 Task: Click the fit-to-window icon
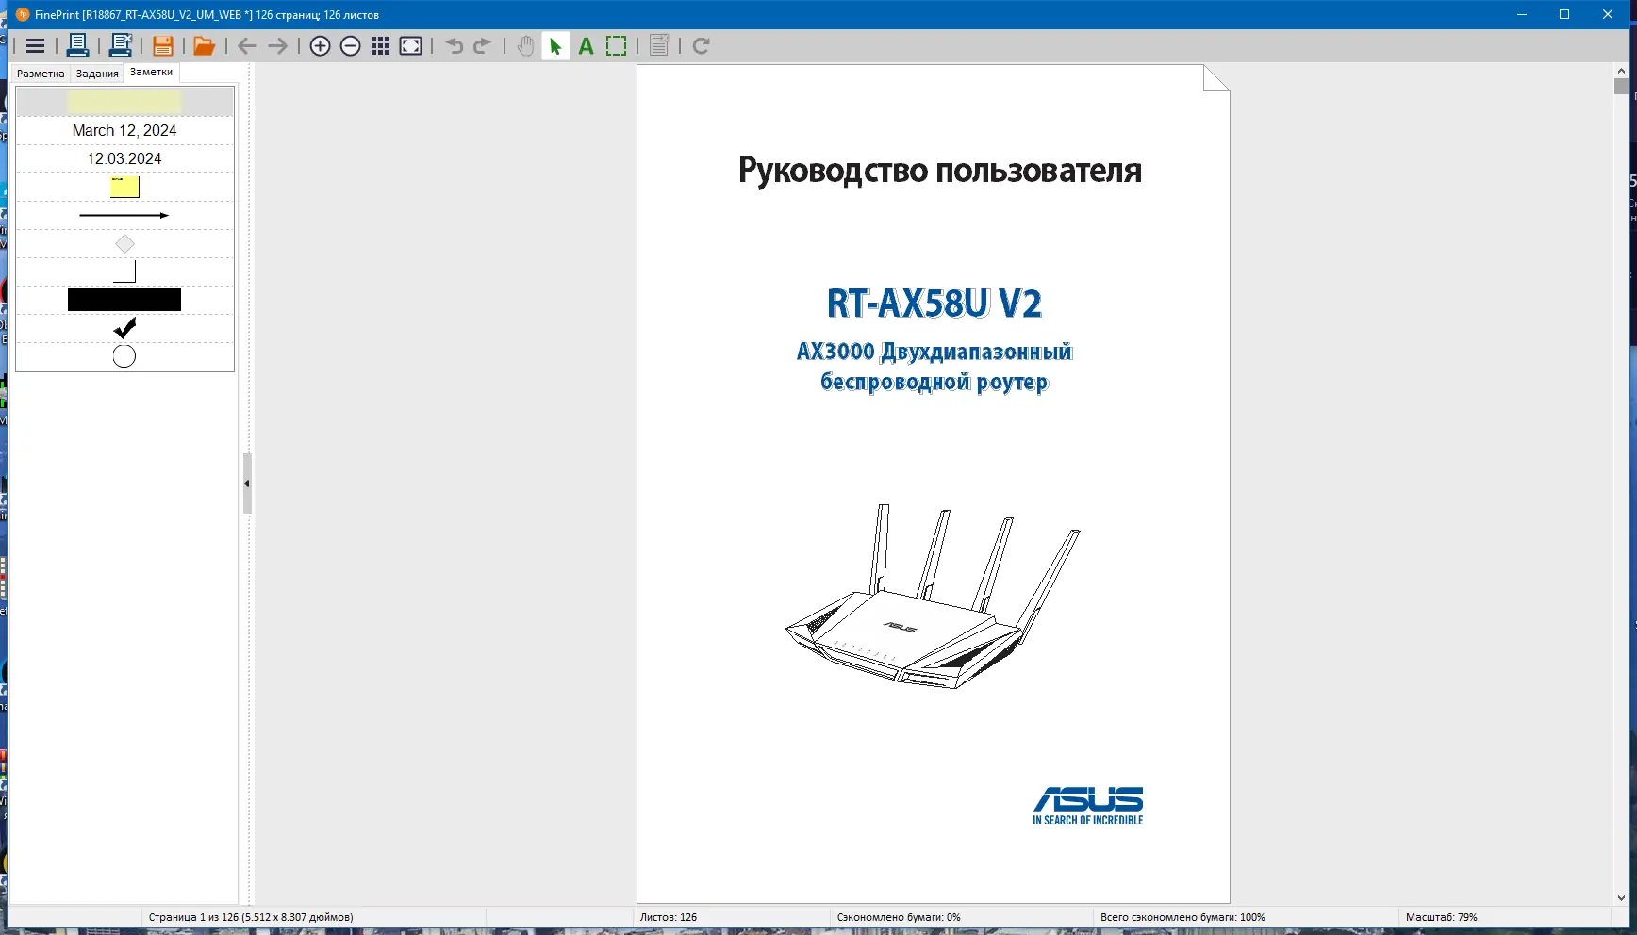411,46
